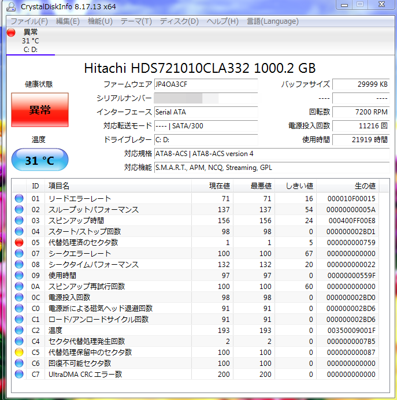This screenshot has height=400, width=397.
Task: Click the 項目名 column header
Action: [x=118, y=186]
